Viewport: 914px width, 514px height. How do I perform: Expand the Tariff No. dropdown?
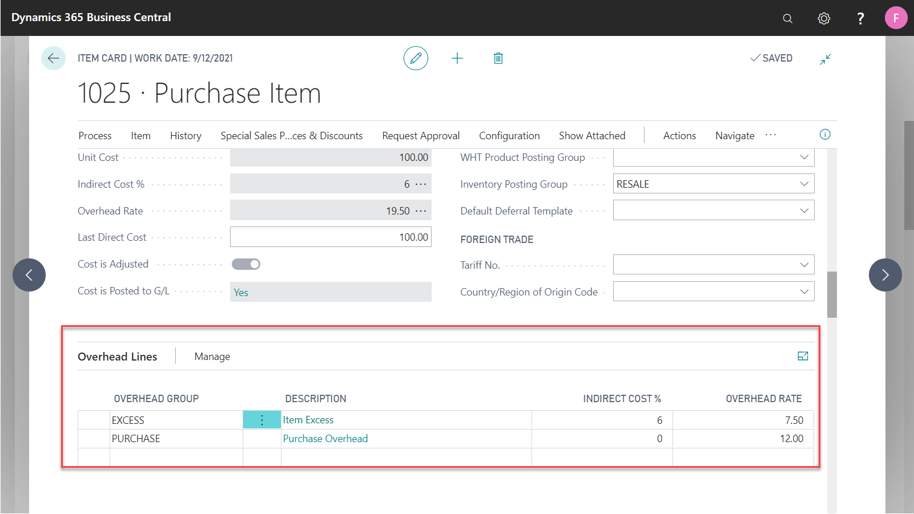(x=804, y=265)
